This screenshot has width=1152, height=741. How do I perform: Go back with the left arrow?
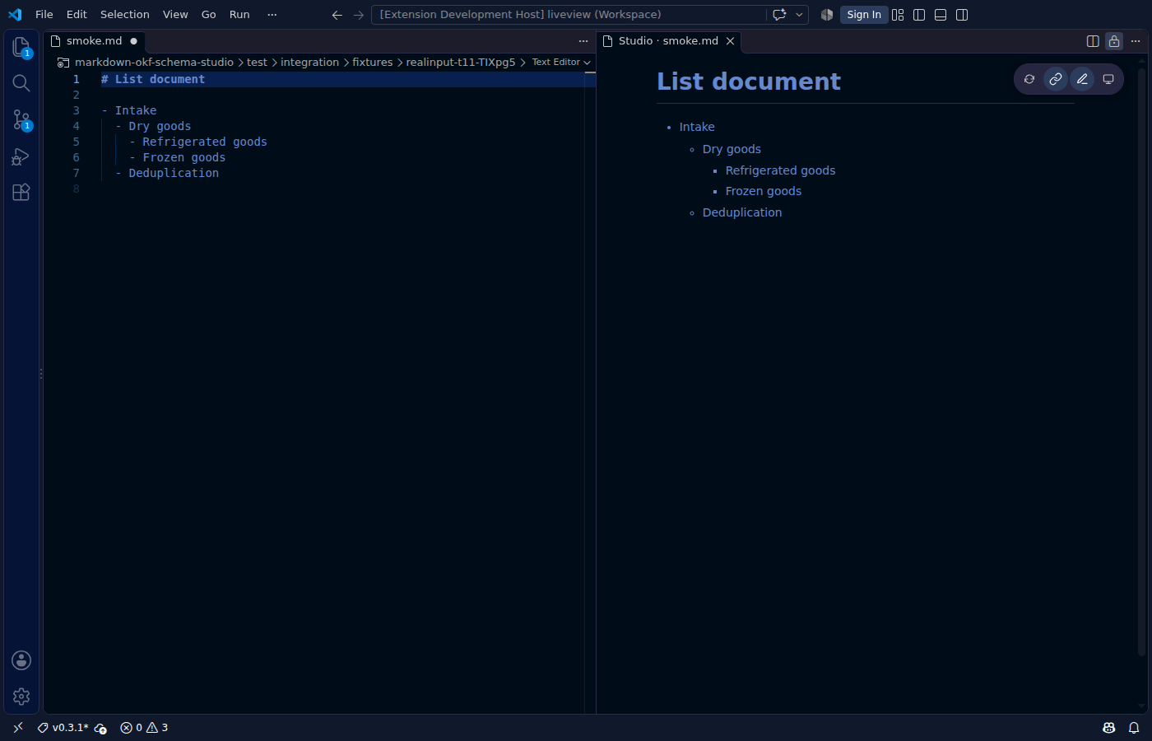pyautogui.click(x=337, y=15)
